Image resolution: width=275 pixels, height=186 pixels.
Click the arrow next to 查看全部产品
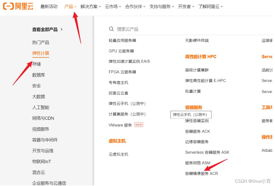62,29
